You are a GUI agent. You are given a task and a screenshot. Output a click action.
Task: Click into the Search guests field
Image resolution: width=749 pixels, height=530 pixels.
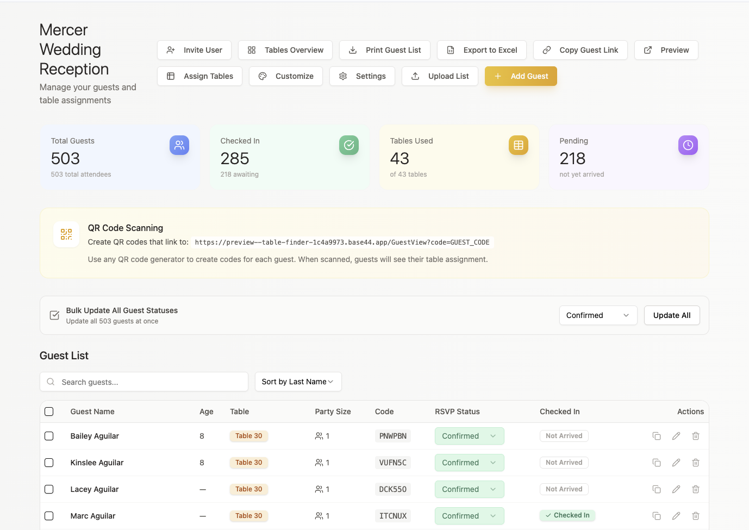144,382
